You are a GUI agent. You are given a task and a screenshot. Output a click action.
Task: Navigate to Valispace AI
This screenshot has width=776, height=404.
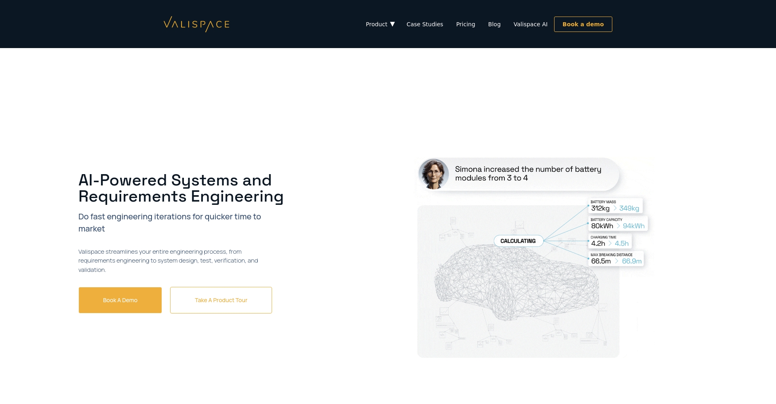coord(530,24)
